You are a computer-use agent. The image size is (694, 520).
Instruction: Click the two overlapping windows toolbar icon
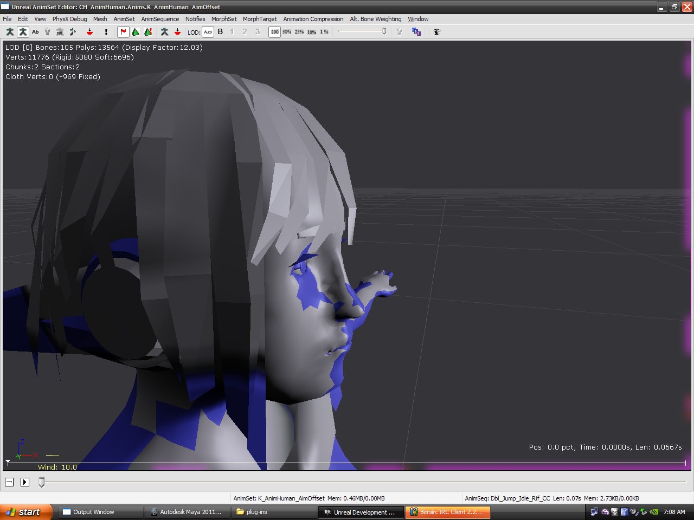point(416,32)
